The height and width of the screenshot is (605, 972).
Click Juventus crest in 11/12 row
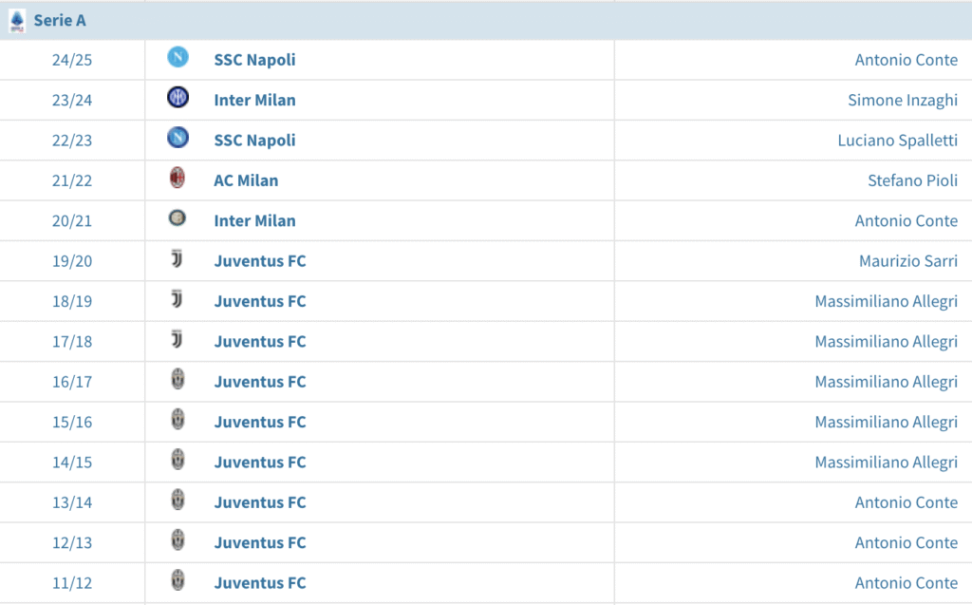[x=178, y=581]
